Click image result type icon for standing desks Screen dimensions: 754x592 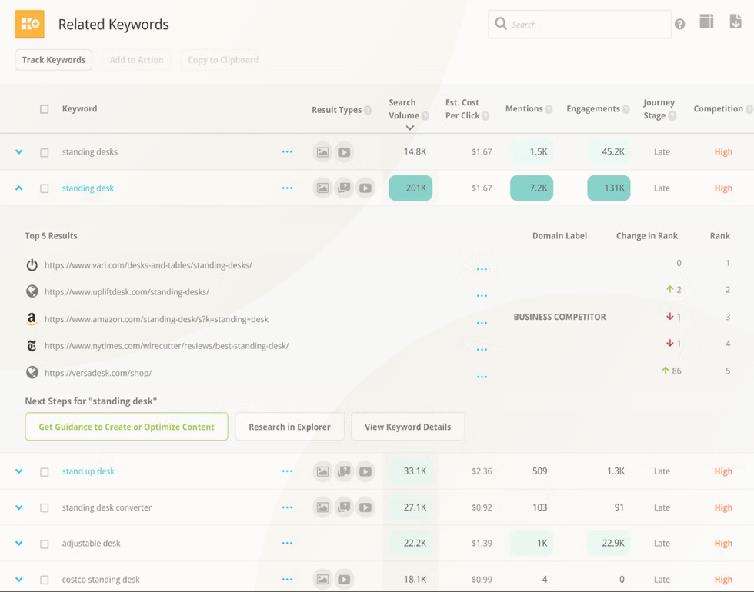click(x=322, y=152)
